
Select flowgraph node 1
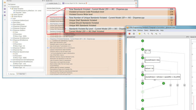pos(142,41)
